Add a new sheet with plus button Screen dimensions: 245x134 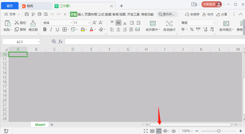[52, 125]
